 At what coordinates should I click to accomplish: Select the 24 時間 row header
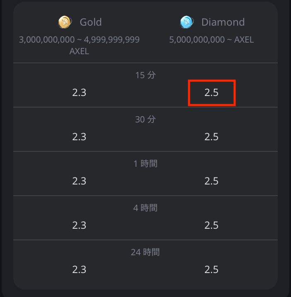(x=145, y=252)
